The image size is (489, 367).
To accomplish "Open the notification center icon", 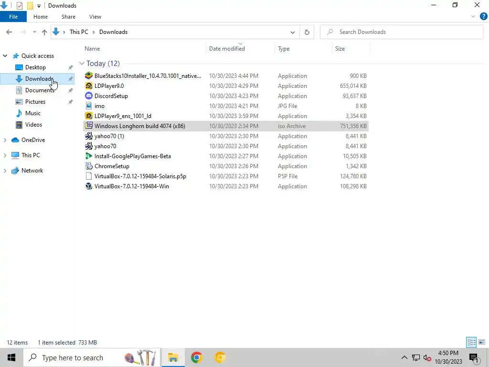I will (474, 358).
